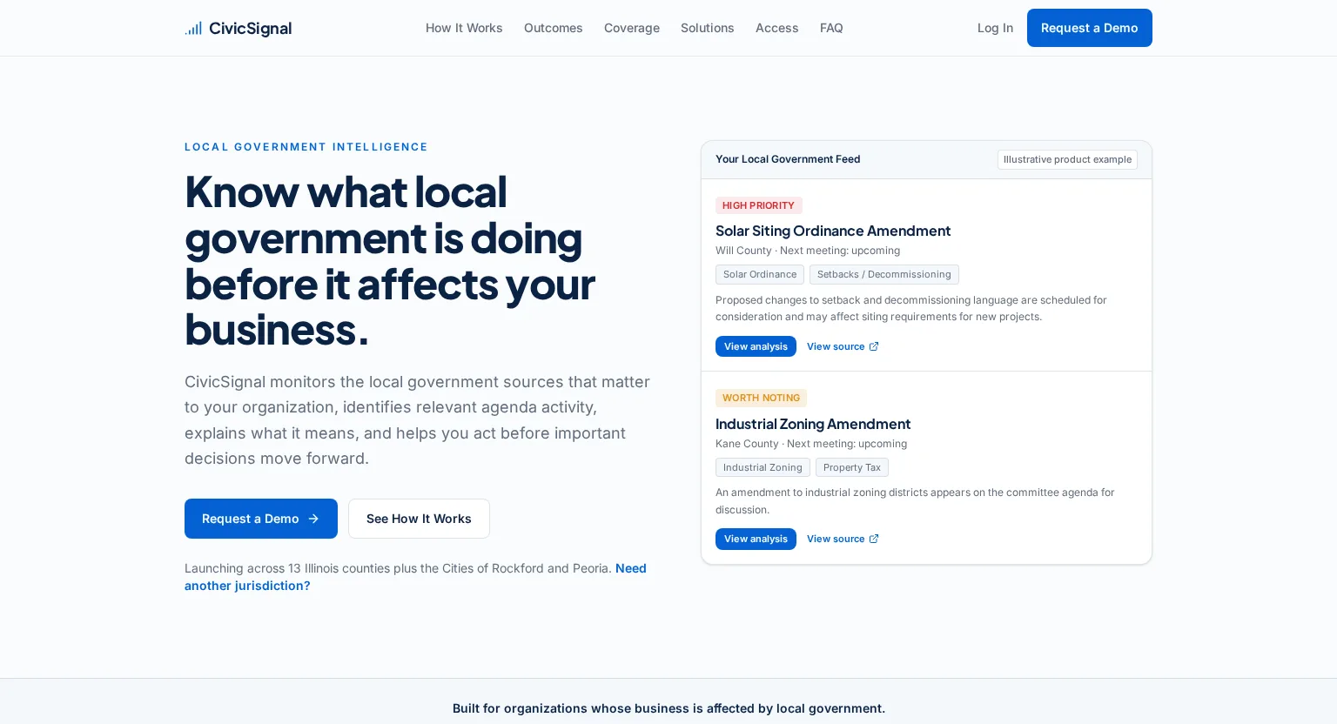Click the HIGH PRIORITY badge
This screenshot has height=724, width=1337.
[759, 205]
